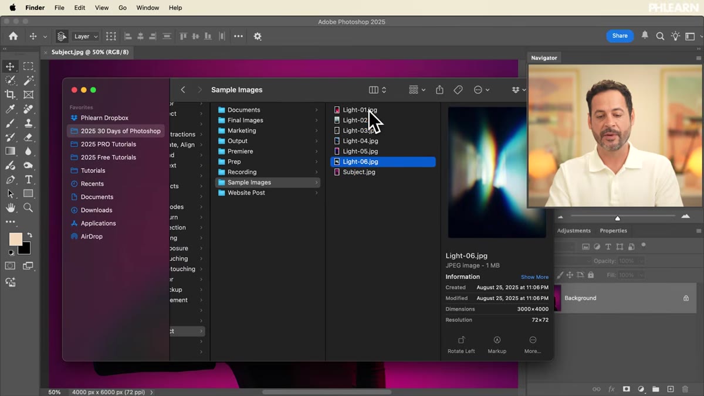Viewport: 704px width, 396px height.
Task: Toggle Quick Mask mode
Action: (10, 266)
